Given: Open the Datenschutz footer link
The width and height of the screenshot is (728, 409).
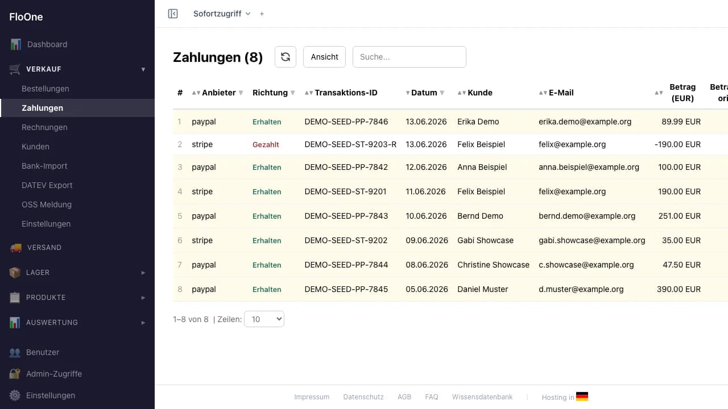Looking at the screenshot, I should [x=363, y=397].
